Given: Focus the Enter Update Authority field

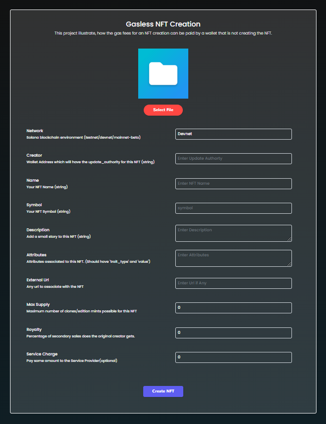Looking at the screenshot, I should (233, 159).
